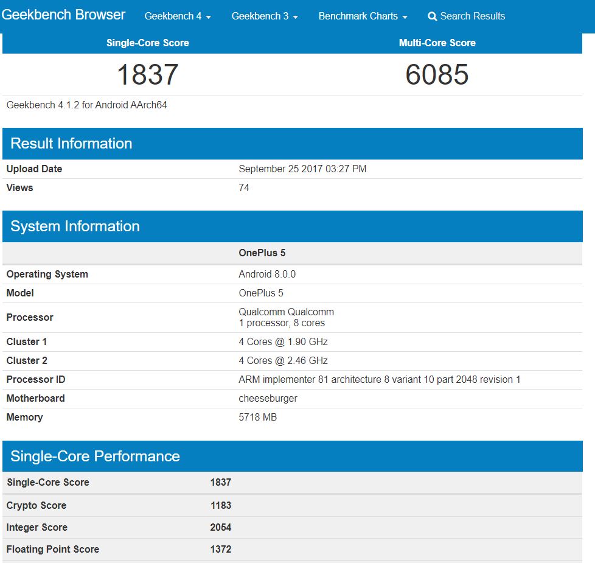This screenshot has height=563, width=595.
Task: Click the Integer Score label
Action: [37, 528]
